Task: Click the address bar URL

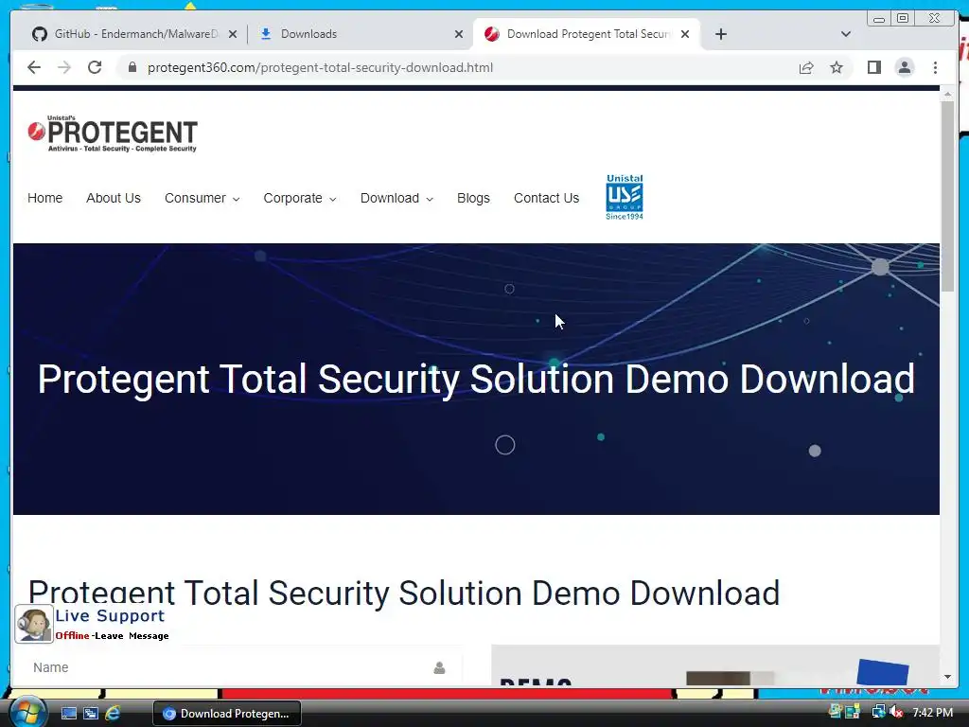Action: click(320, 67)
